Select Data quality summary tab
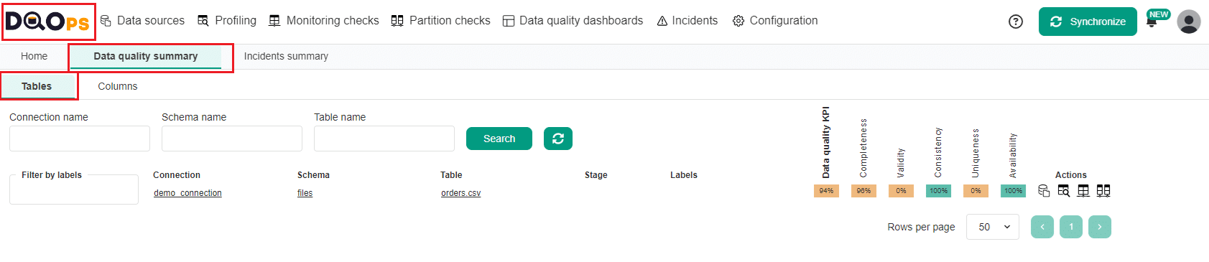Screen dimensions: 1209x262 [146, 56]
